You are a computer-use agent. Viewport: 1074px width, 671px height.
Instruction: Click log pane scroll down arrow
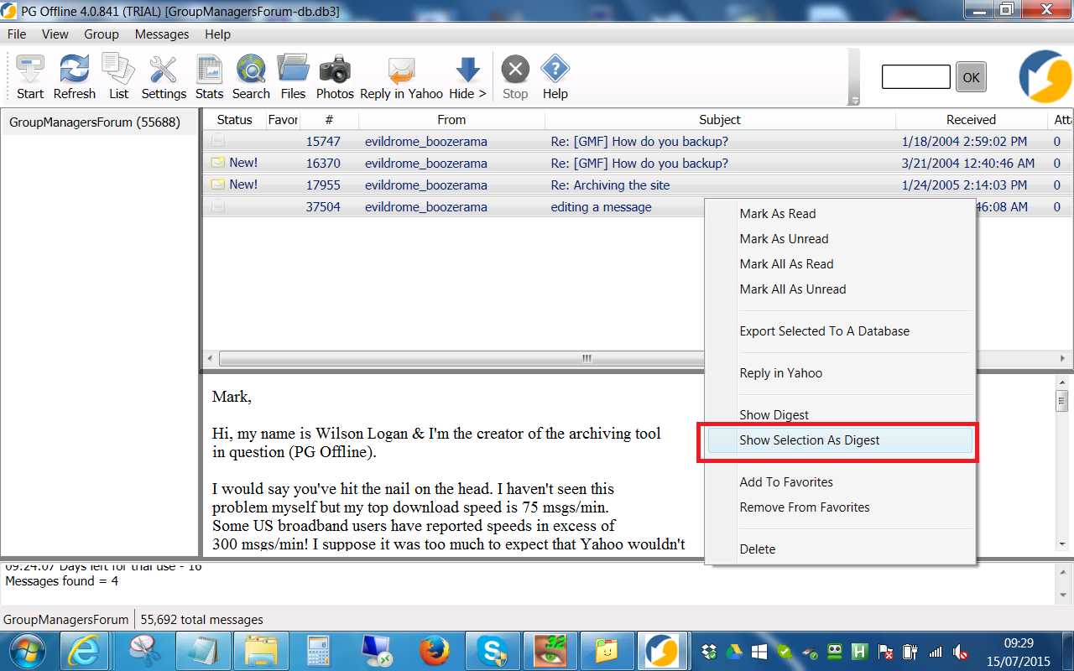click(x=1063, y=595)
